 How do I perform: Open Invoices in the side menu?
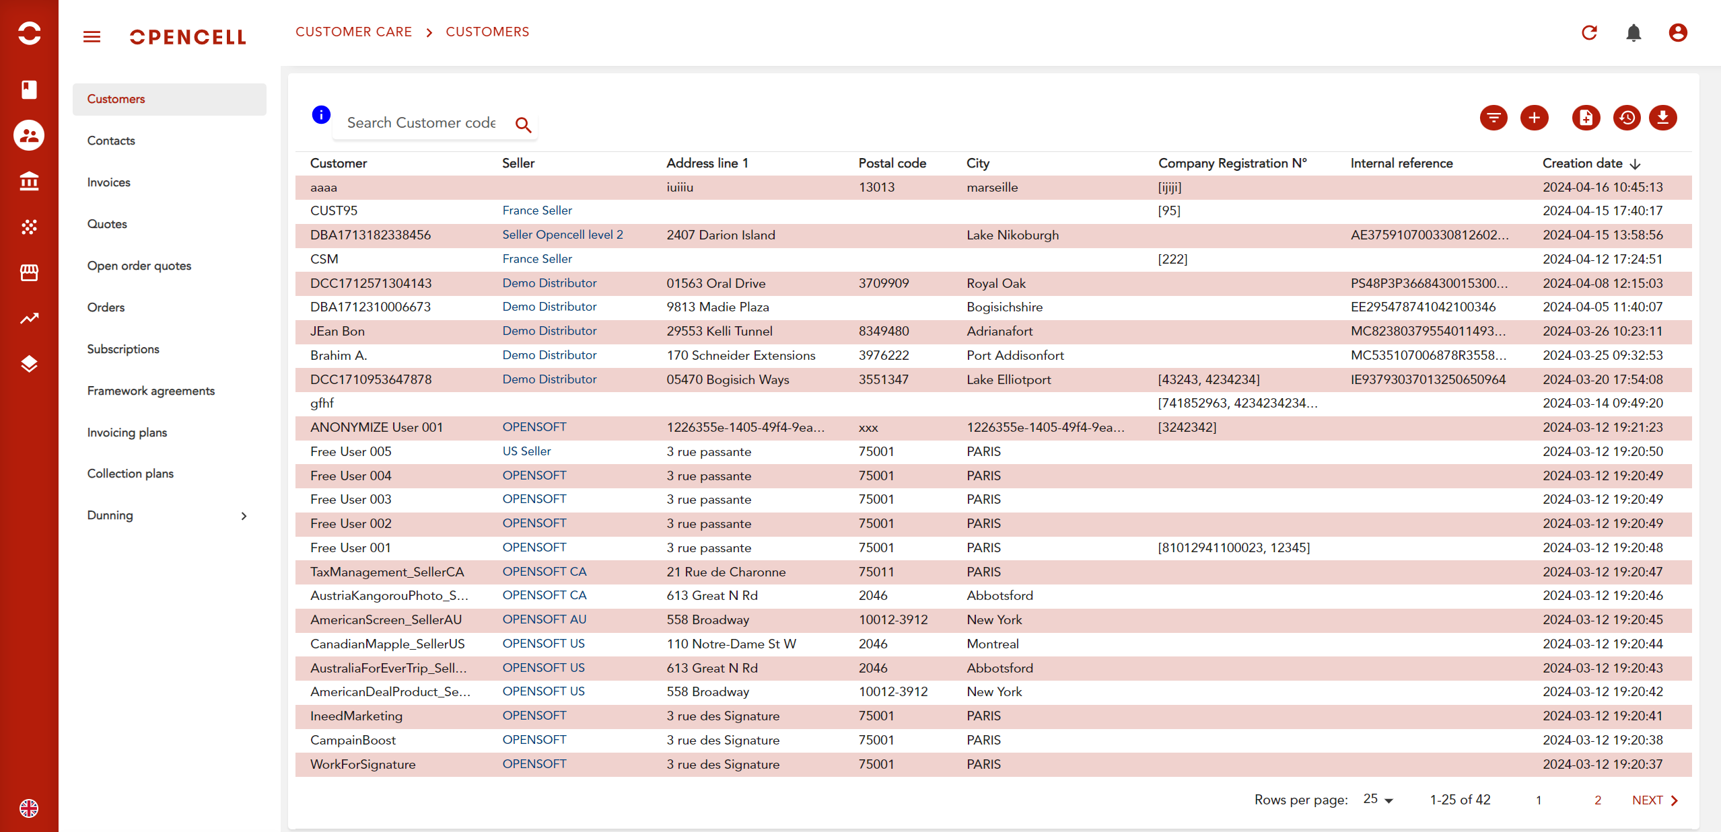tap(108, 182)
